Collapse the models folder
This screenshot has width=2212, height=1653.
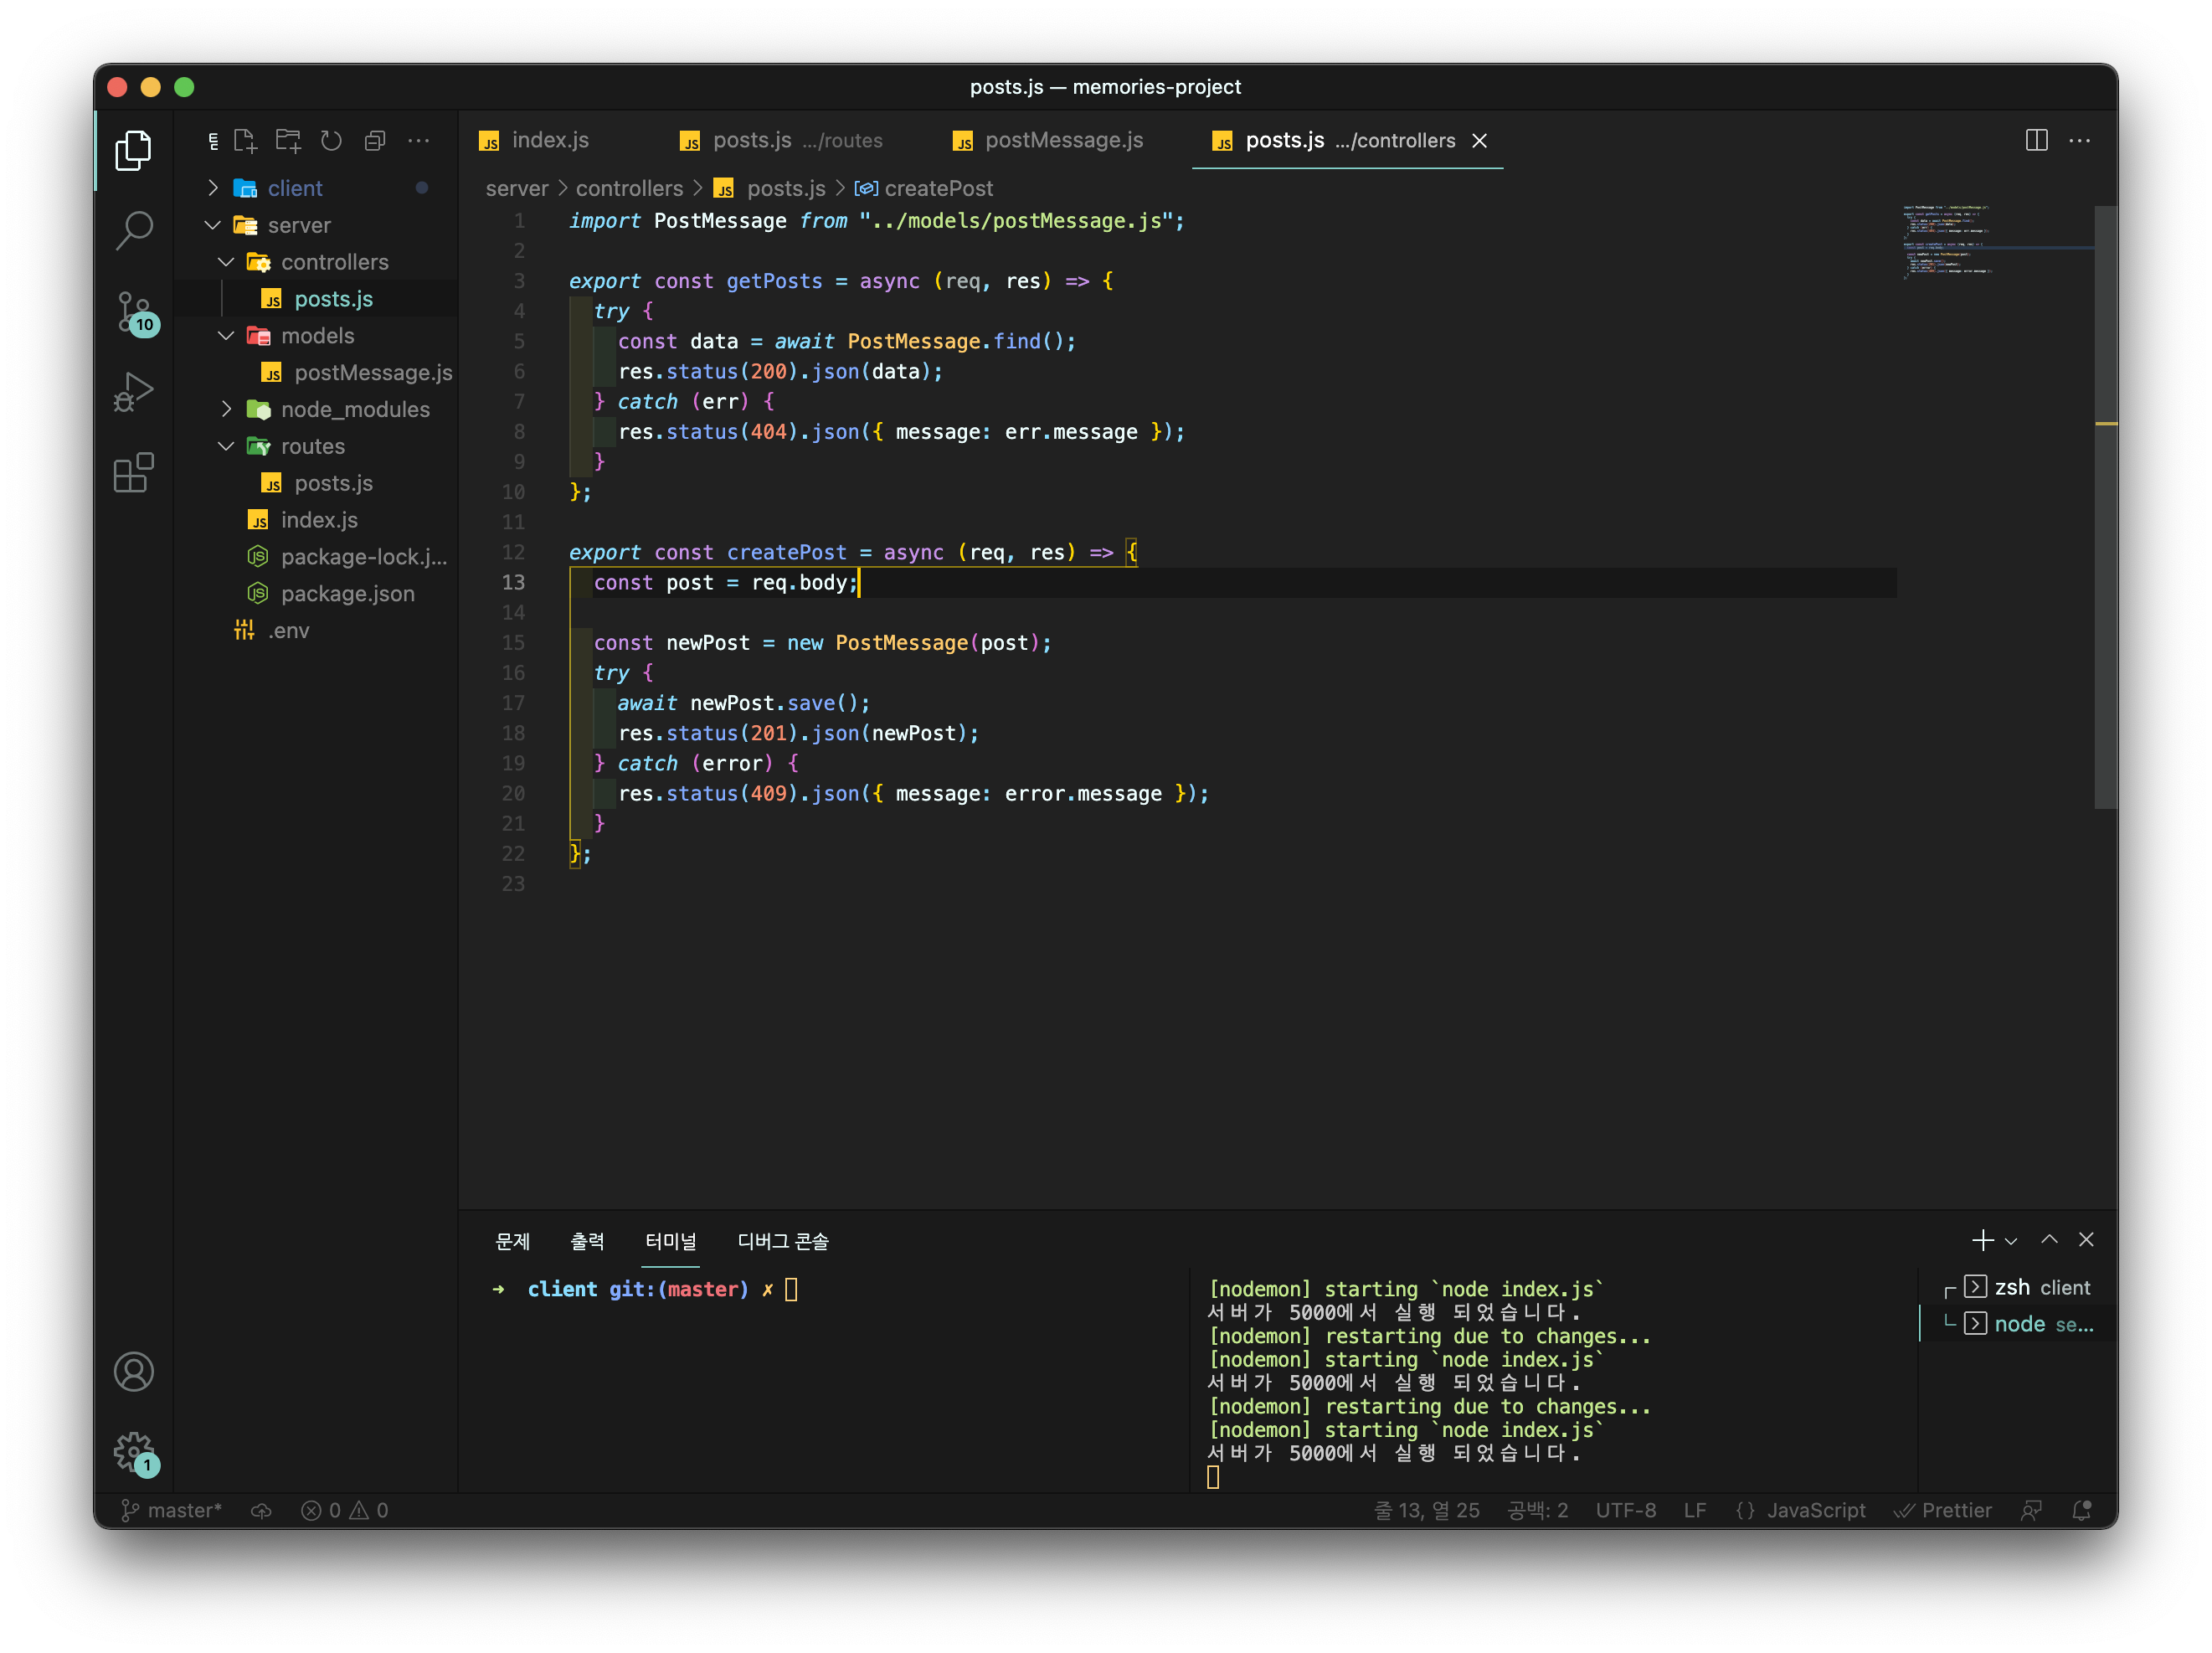pos(316,336)
